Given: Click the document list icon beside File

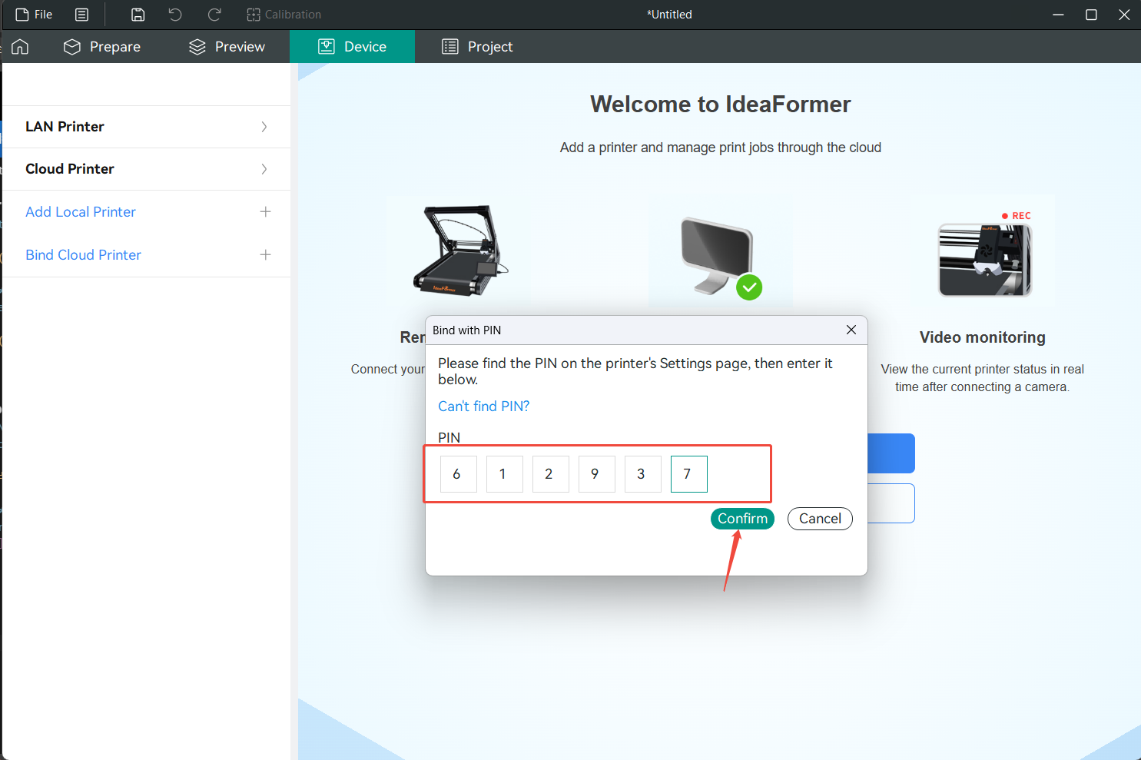Looking at the screenshot, I should tap(82, 15).
